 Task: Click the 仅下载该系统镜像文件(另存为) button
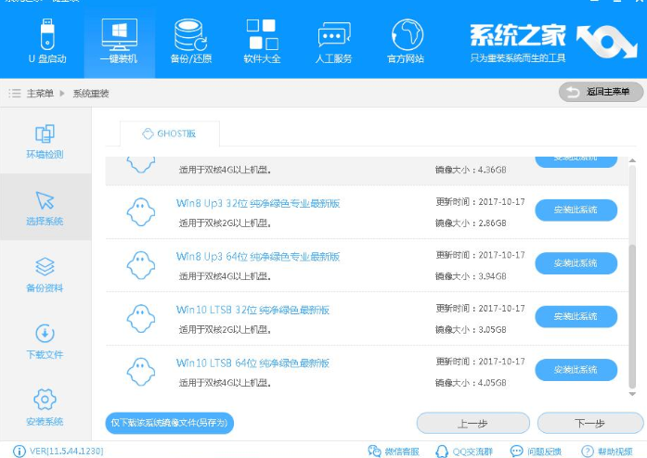pos(170,423)
